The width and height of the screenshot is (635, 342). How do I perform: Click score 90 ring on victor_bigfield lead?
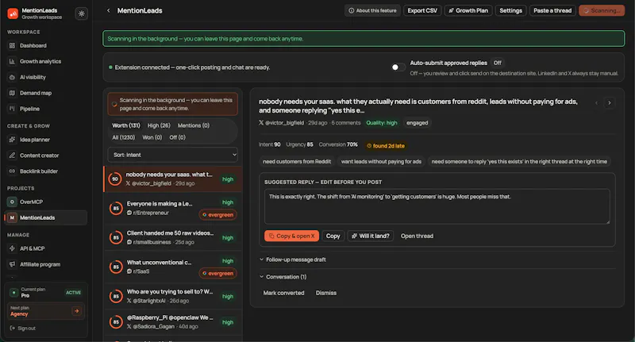pyautogui.click(x=115, y=179)
